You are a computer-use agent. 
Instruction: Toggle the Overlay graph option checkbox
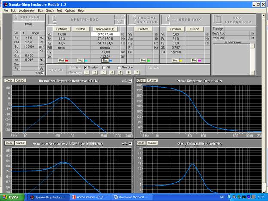click(86, 67)
